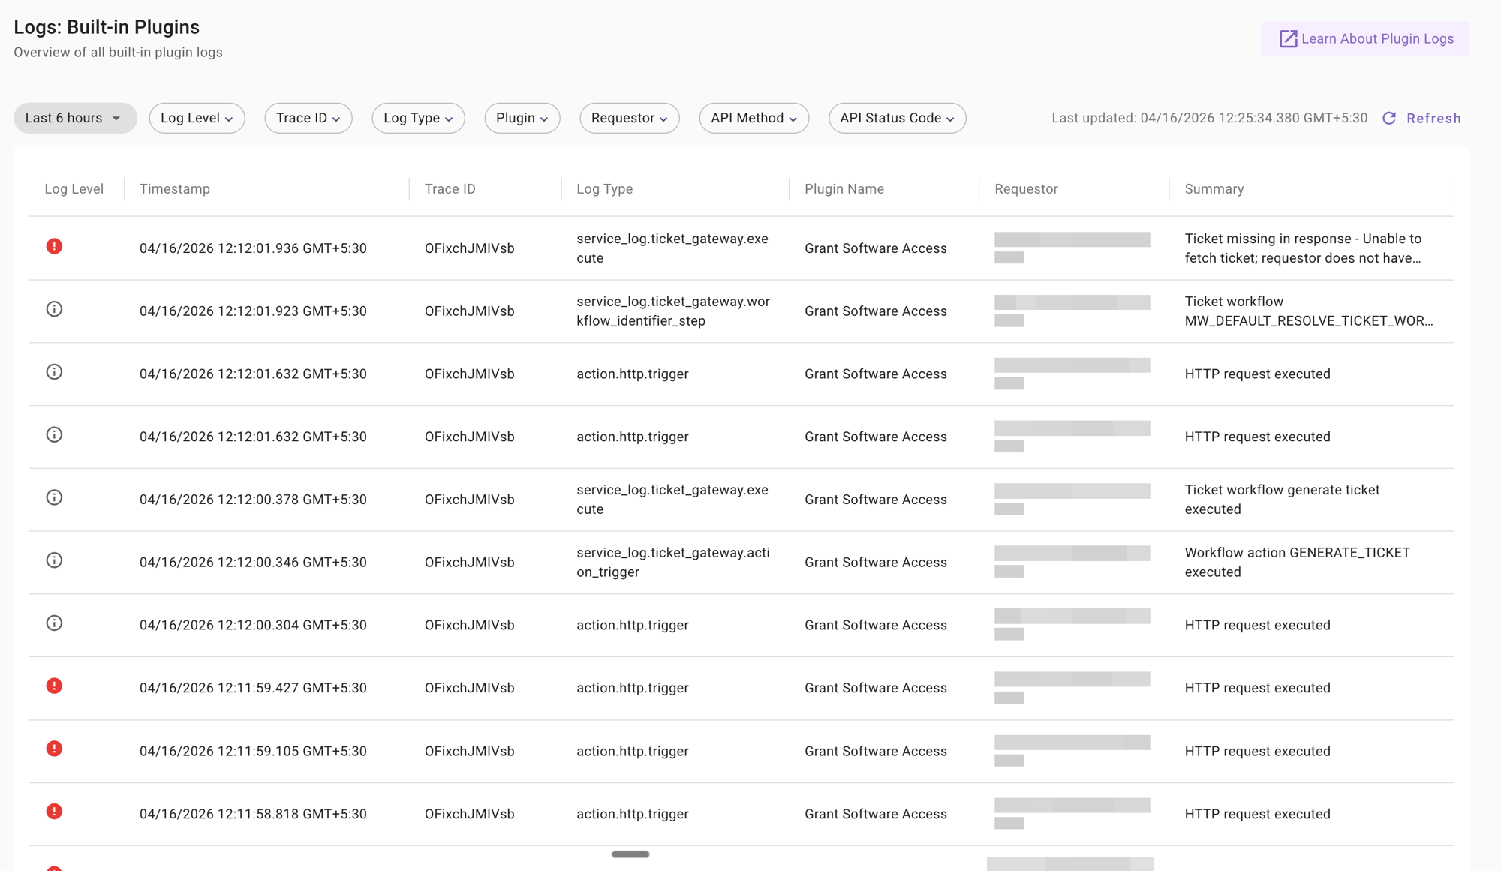This screenshot has width=1501, height=871.
Task: Click the info icon beside the 12:12:00.304 entry
Action: (x=54, y=623)
